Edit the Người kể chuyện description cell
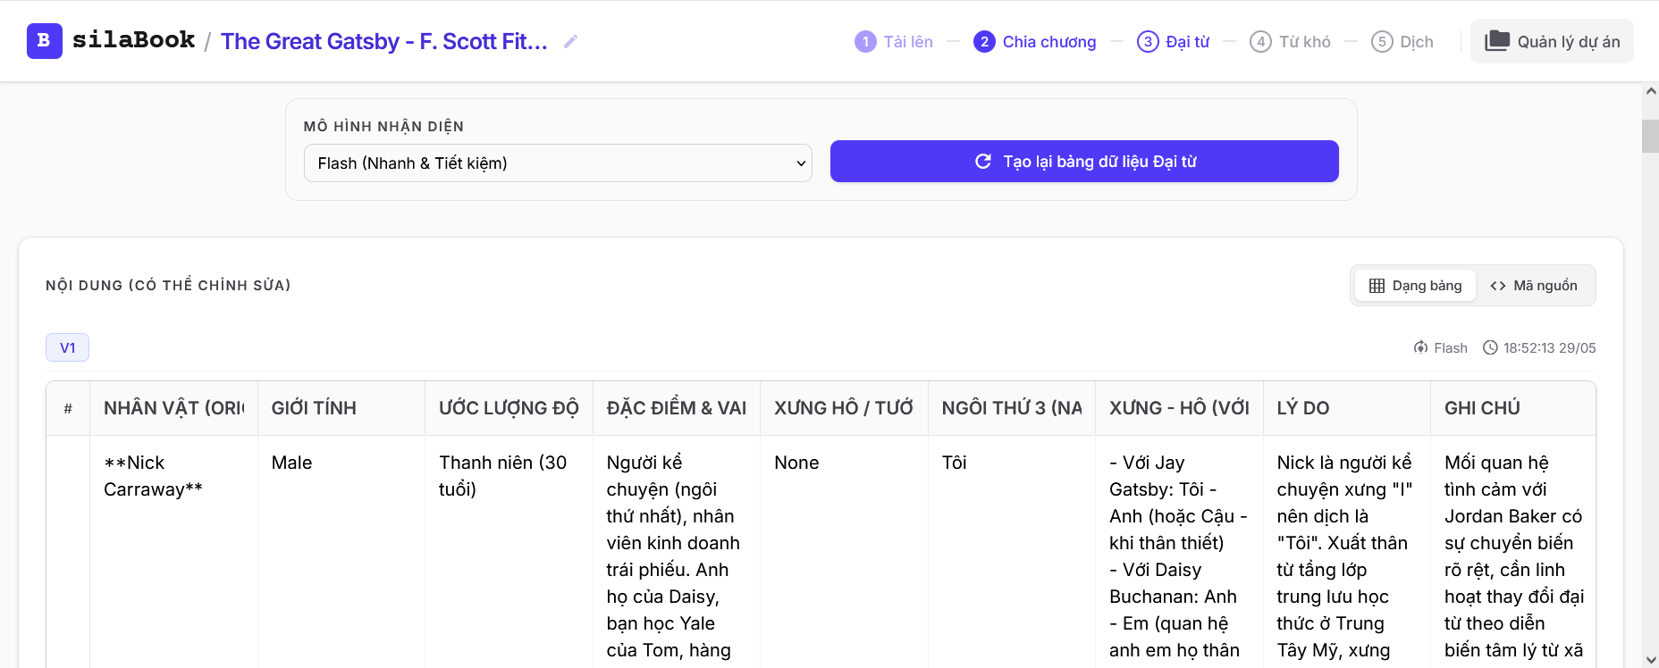The width and height of the screenshot is (1659, 668). click(x=677, y=552)
